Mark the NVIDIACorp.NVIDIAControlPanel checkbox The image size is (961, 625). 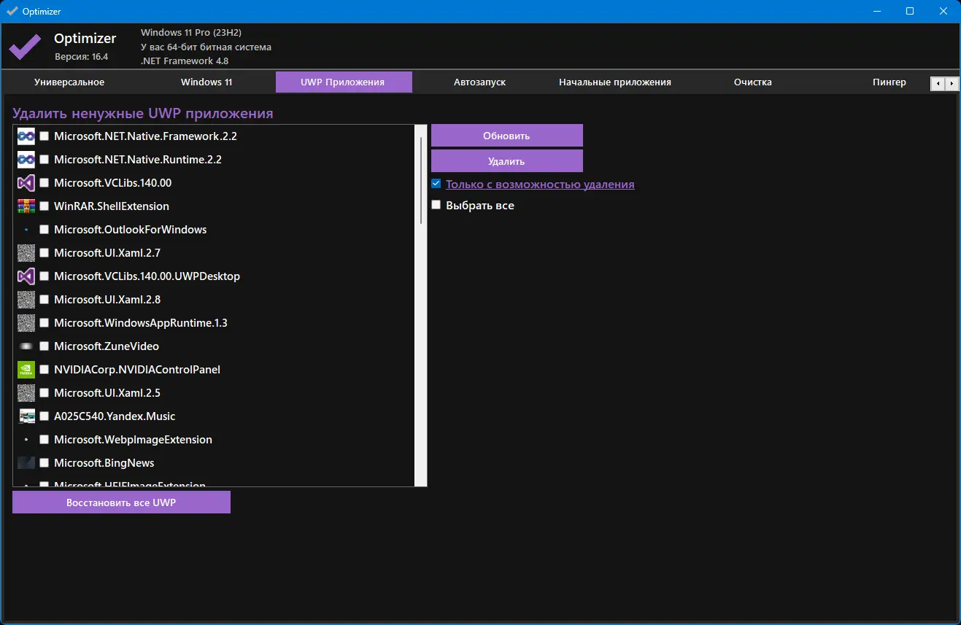tap(45, 370)
